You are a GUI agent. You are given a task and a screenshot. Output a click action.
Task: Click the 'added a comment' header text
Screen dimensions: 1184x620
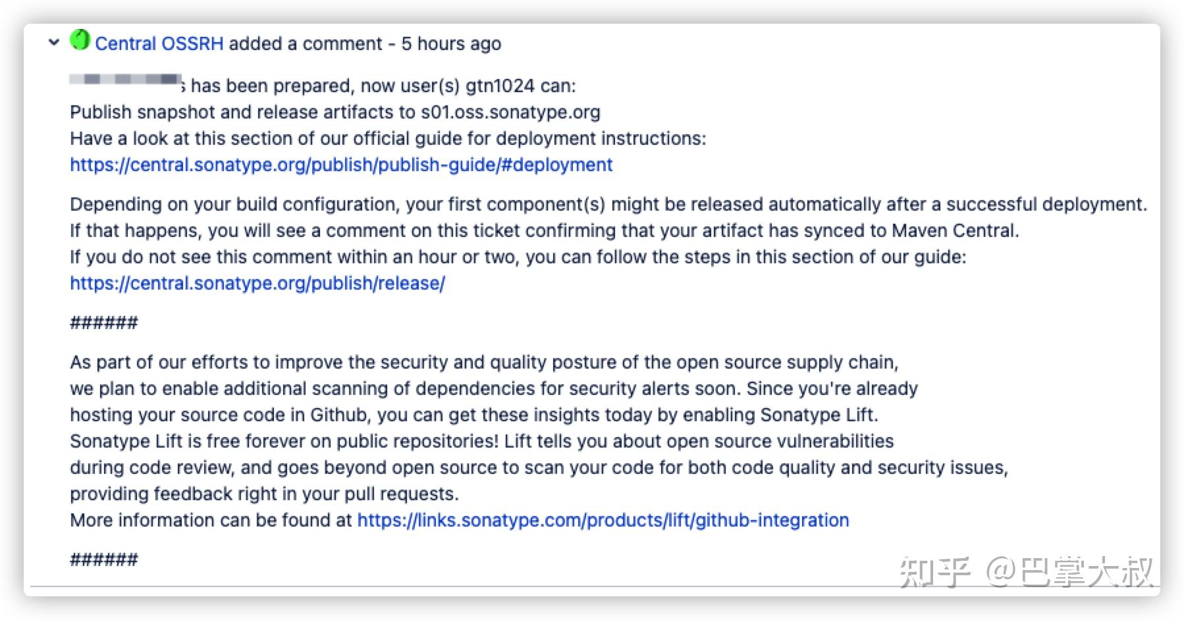[306, 43]
